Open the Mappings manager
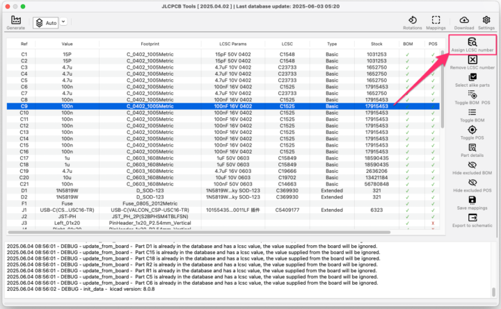The height and width of the screenshot is (309, 501). point(436,22)
